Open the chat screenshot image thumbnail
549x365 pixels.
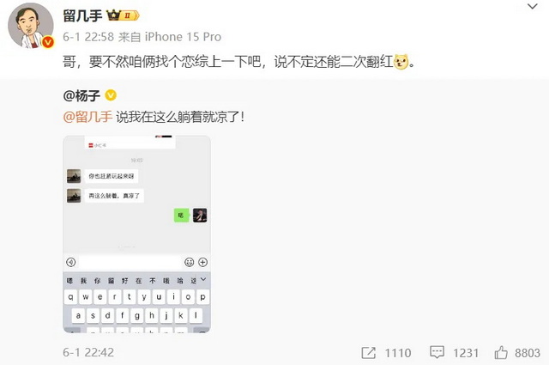click(x=136, y=234)
